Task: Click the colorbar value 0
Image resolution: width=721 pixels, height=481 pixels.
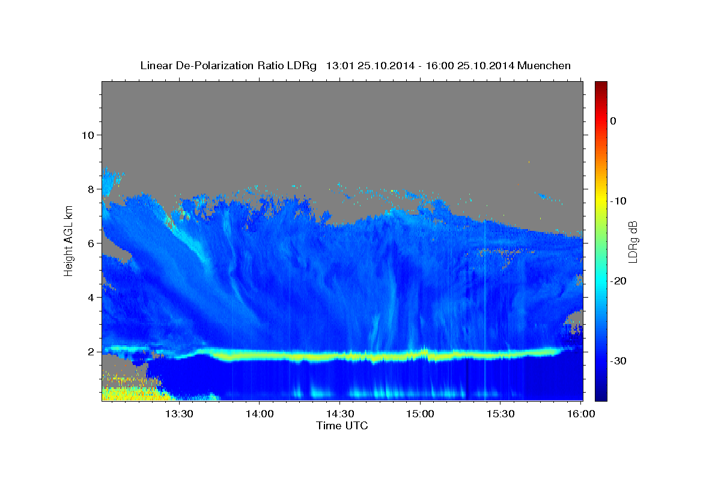Action: tap(613, 121)
